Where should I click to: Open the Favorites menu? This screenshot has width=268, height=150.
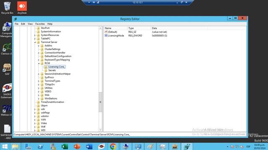point(40,24)
